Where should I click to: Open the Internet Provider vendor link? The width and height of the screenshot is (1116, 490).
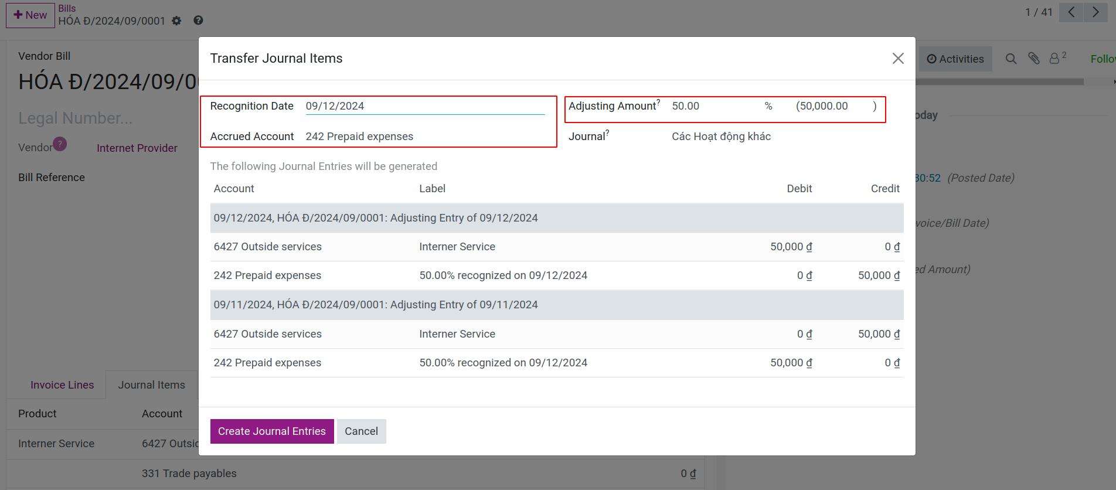click(x=137, y=148)
